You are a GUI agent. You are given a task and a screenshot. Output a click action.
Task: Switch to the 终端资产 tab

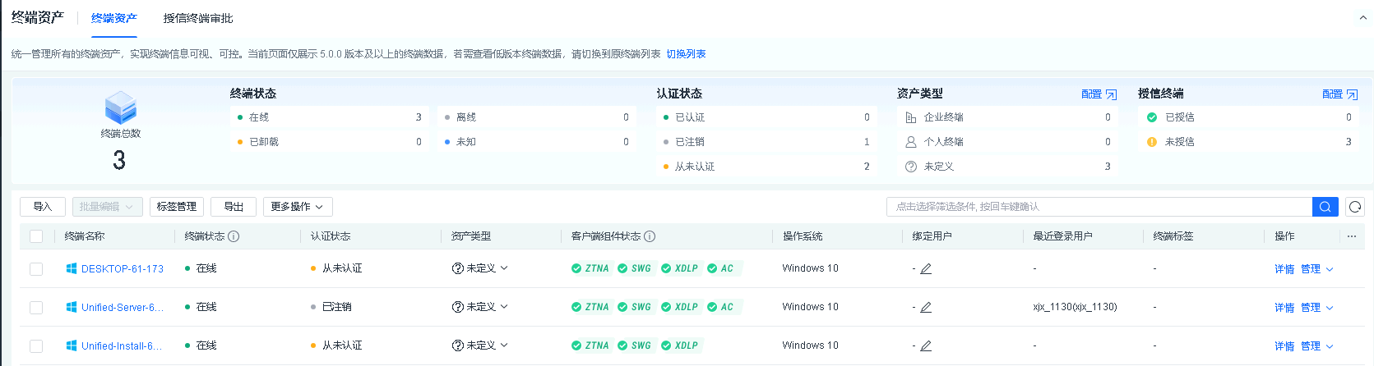tap(114, 18)
